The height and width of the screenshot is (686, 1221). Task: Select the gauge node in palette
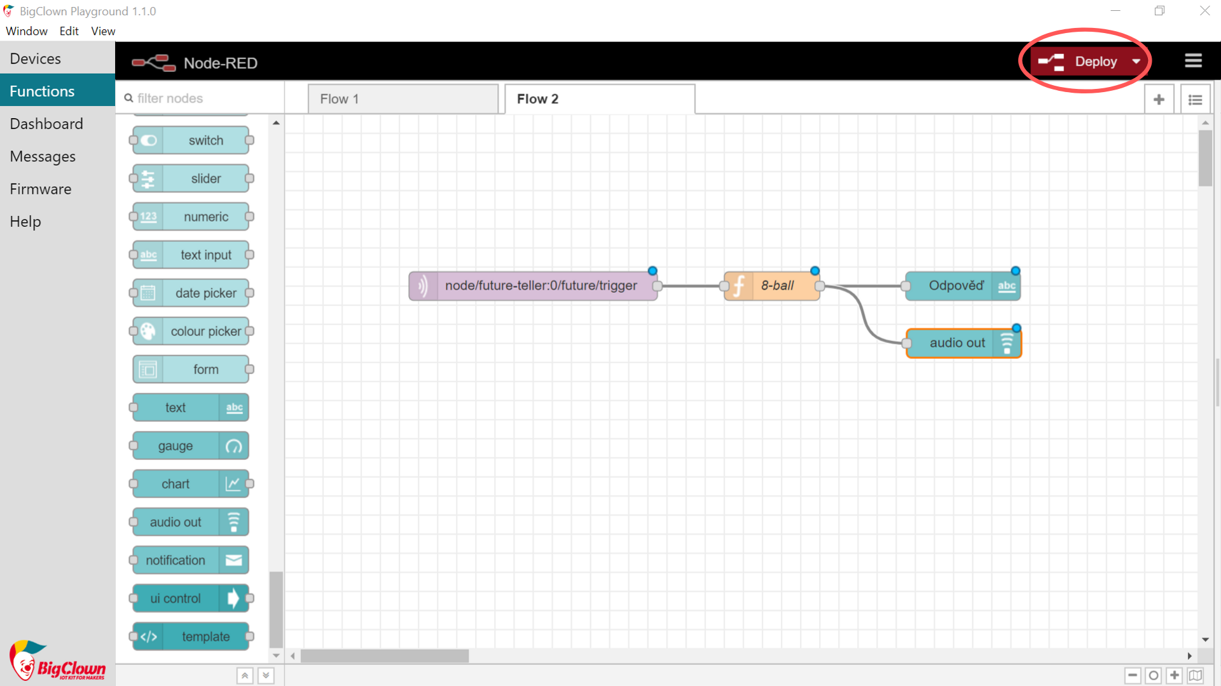pos(191,446)
